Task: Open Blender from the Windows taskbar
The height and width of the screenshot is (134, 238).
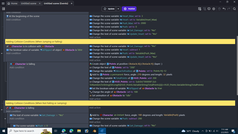Action: click(x=94, y=131)
